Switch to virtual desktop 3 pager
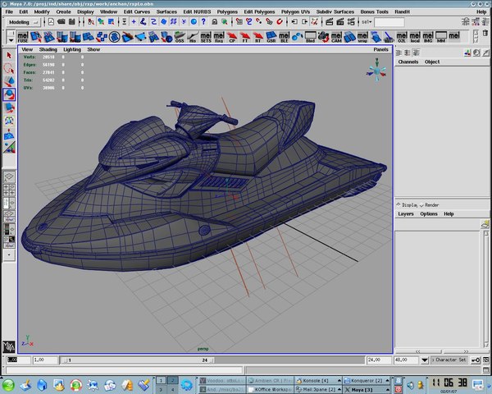The height and width of the screenshot is (394, 492). coord(161,390)
